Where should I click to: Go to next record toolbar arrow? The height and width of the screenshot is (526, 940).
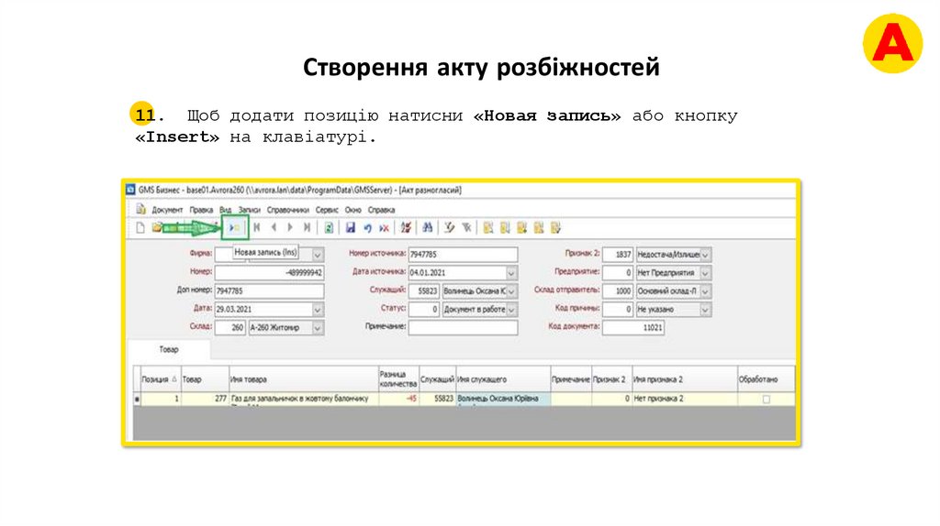(290, 227)
